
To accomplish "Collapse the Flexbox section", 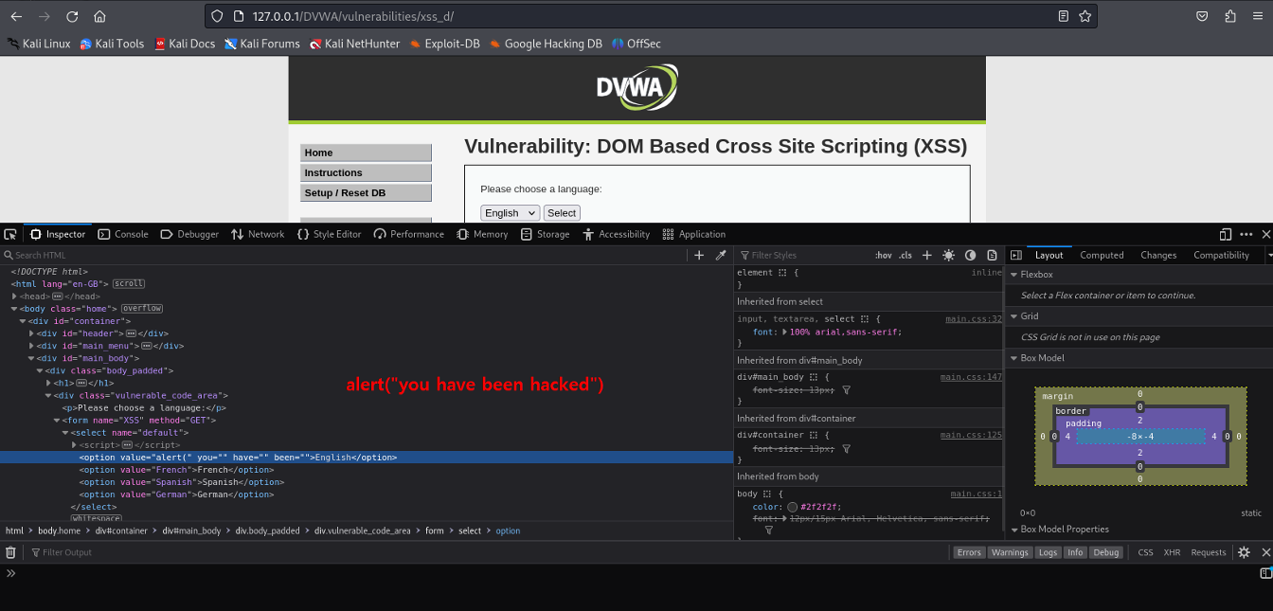I will [x=1013, y=275].
